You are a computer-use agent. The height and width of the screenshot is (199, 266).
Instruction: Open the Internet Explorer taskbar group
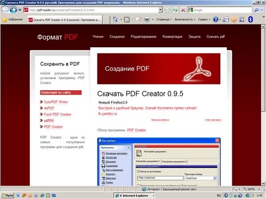tap(134, 195)
